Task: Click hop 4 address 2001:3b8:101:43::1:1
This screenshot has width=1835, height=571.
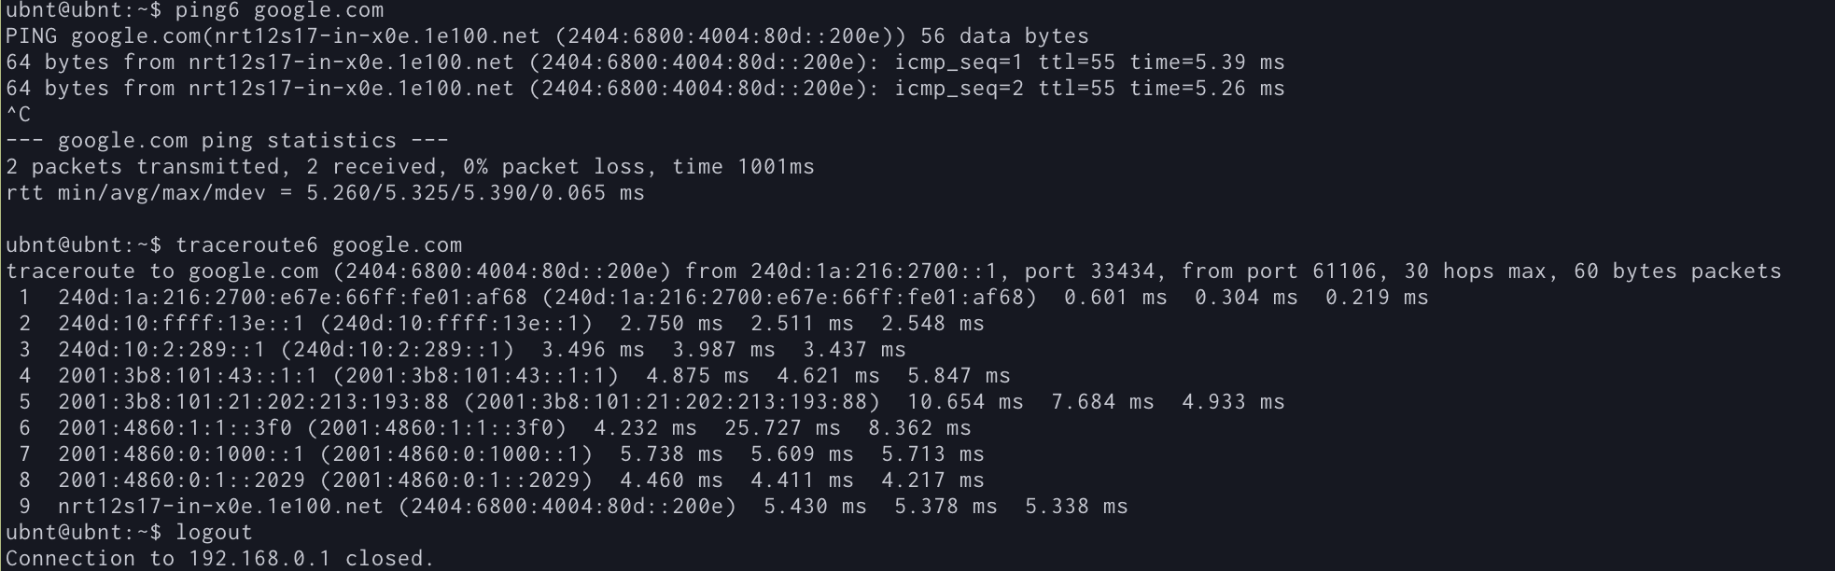Action: click(188, 376)
